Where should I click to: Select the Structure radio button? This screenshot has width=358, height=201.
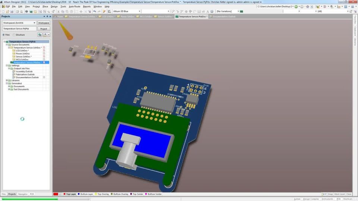pos(14,35)
